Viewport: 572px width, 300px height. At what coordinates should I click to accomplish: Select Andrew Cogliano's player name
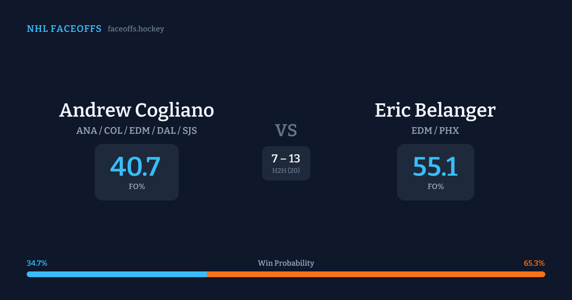[x=136, y=110]
